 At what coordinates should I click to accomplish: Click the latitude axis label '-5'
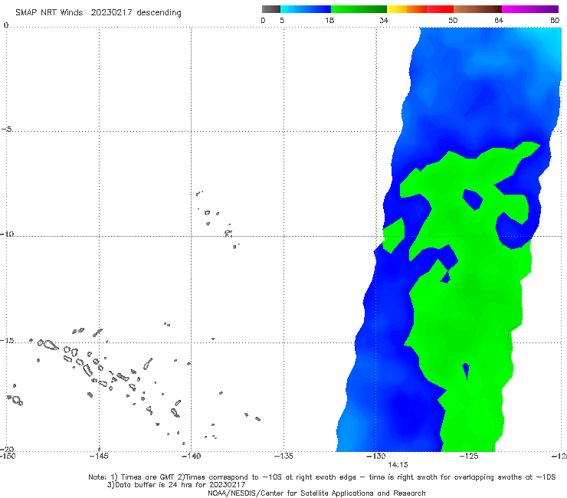pyautogui.click(x=7, y=129)
